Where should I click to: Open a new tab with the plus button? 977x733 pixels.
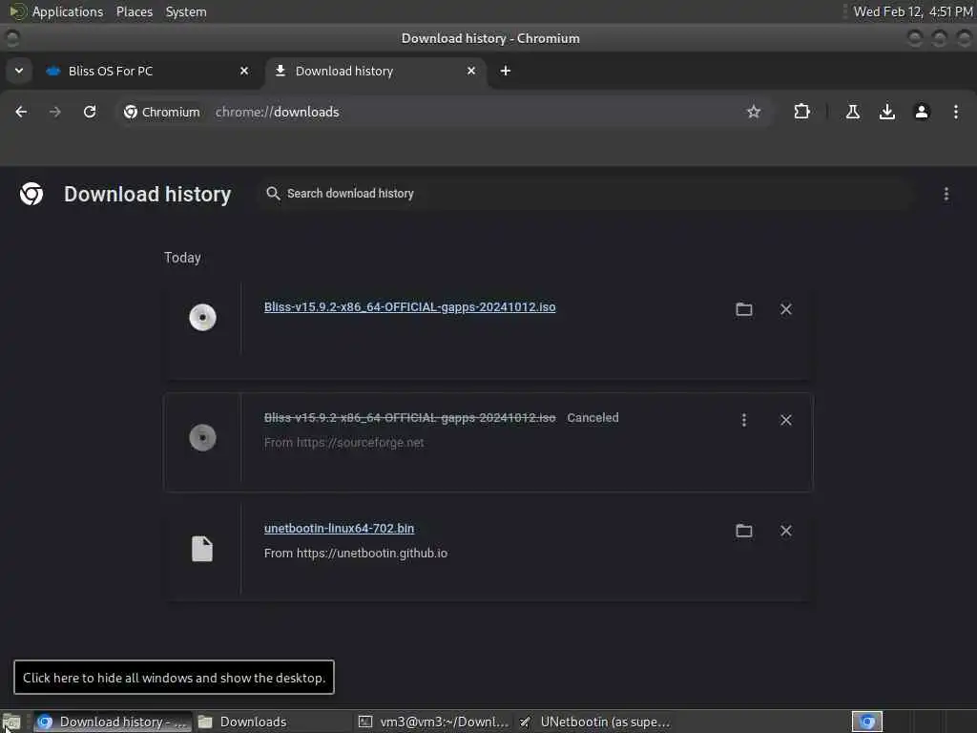coord(506,71)
